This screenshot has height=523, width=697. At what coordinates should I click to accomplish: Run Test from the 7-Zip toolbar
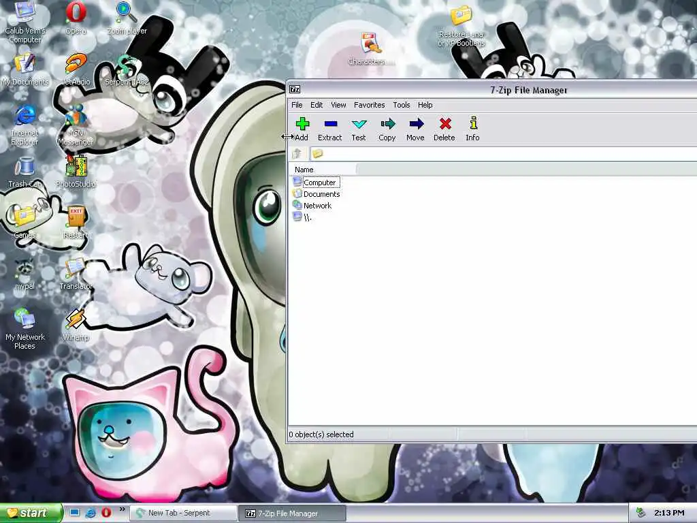[x=359, y=129]
